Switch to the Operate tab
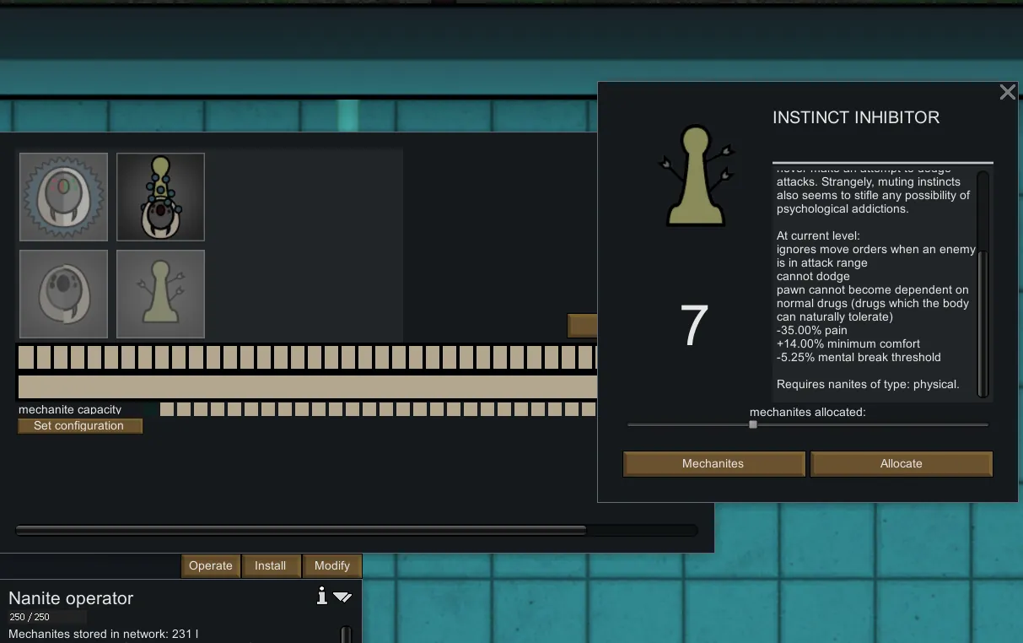The image size is (1023, 643). point(211,566)
